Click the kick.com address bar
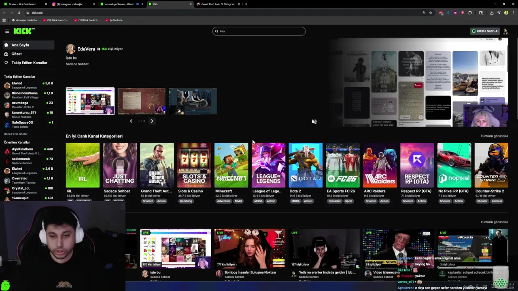 (x=223, y=13)
